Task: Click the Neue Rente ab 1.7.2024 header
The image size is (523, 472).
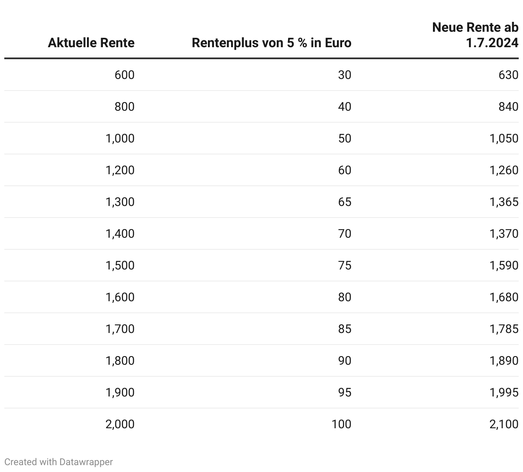Action: (475, 35)
